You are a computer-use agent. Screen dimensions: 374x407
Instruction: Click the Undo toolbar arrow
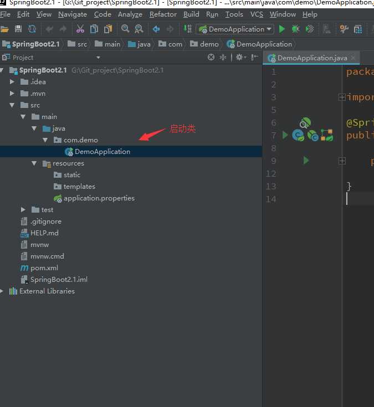49,29
